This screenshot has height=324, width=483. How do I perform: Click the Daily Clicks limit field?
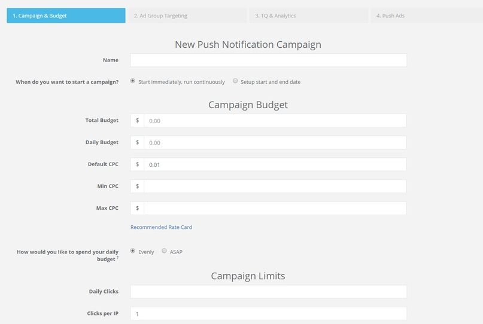tap(268, 292)
